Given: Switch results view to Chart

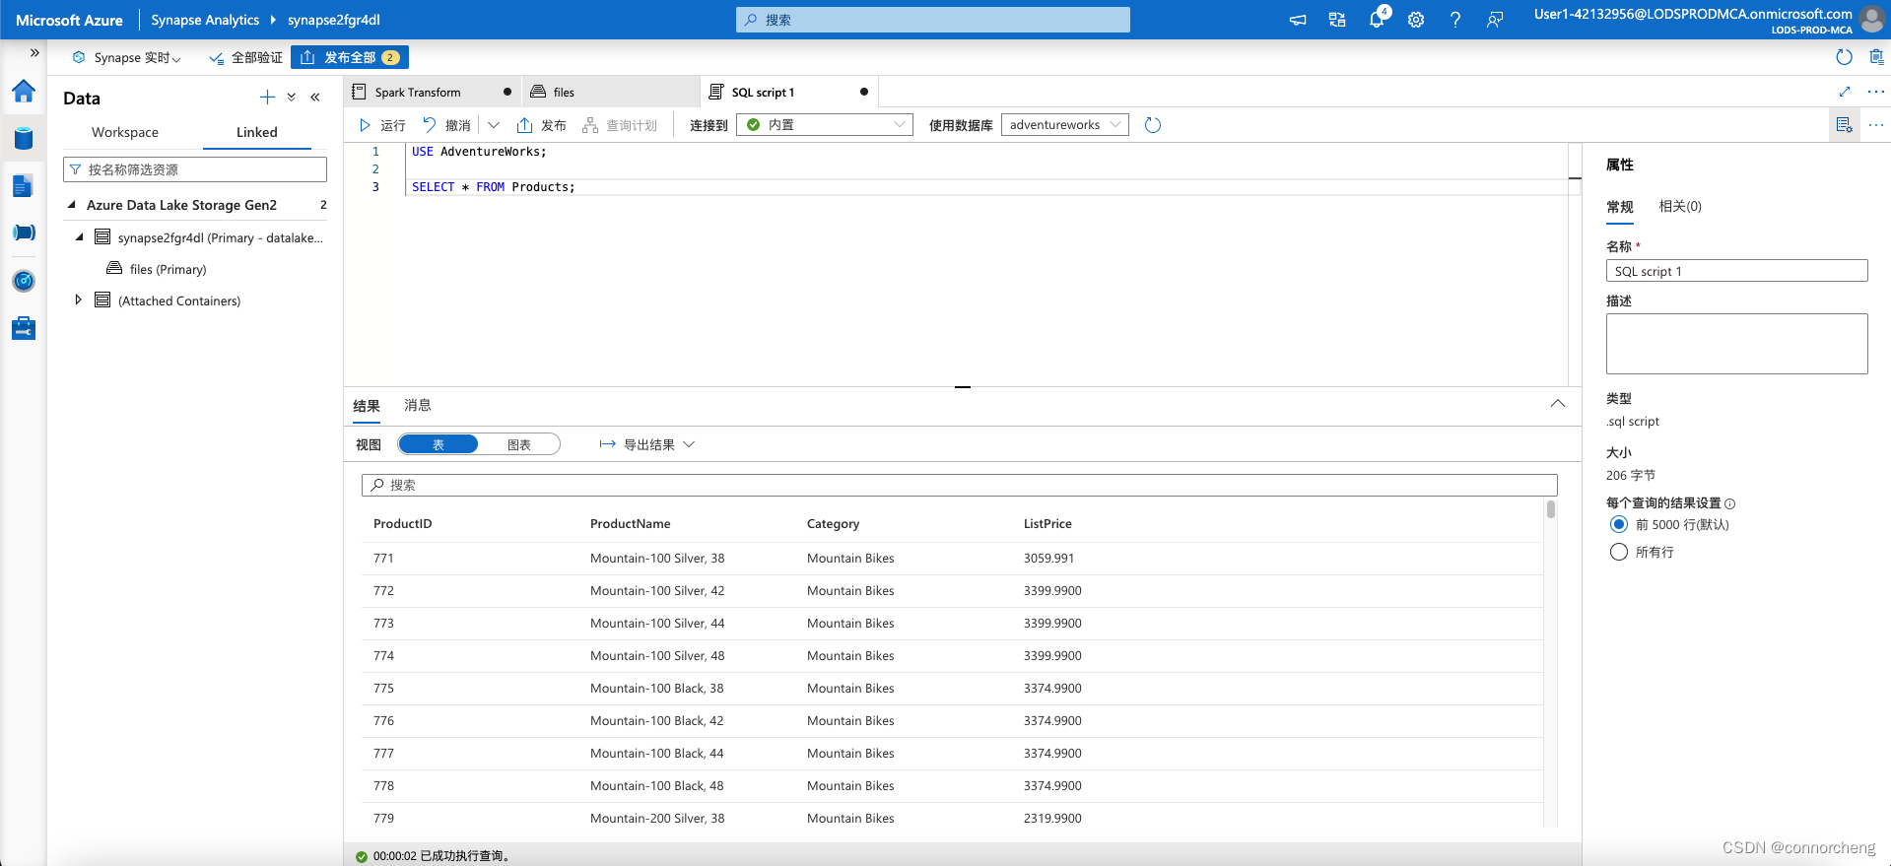Looking at the screenshot, I should point(519,444).
